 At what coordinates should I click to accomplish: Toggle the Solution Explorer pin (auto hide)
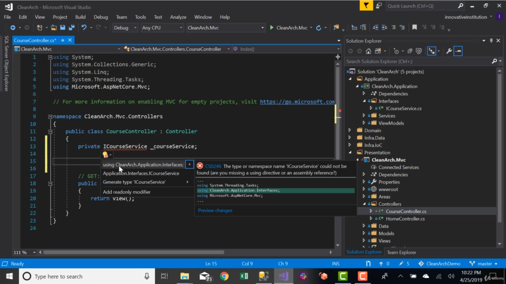click(x=491, y=41)
